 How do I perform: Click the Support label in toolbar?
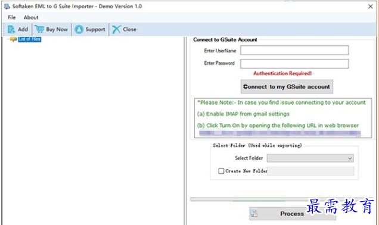[x=95, y=29]
